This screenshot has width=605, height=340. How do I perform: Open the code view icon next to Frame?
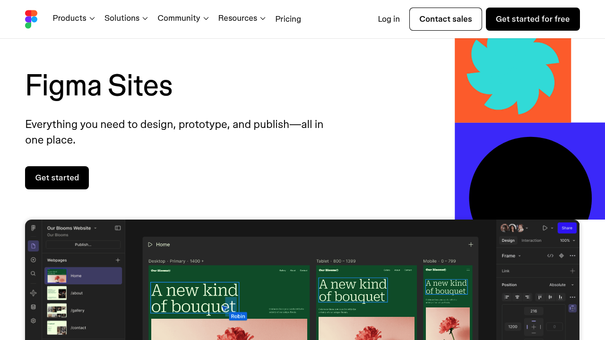click(x=550, y=255)
